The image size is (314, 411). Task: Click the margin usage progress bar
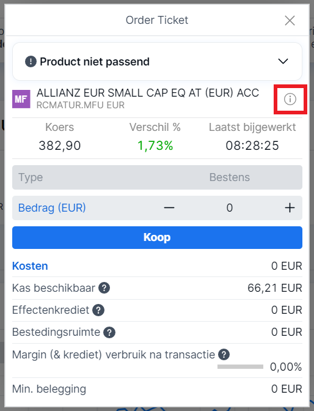[240, 367]
